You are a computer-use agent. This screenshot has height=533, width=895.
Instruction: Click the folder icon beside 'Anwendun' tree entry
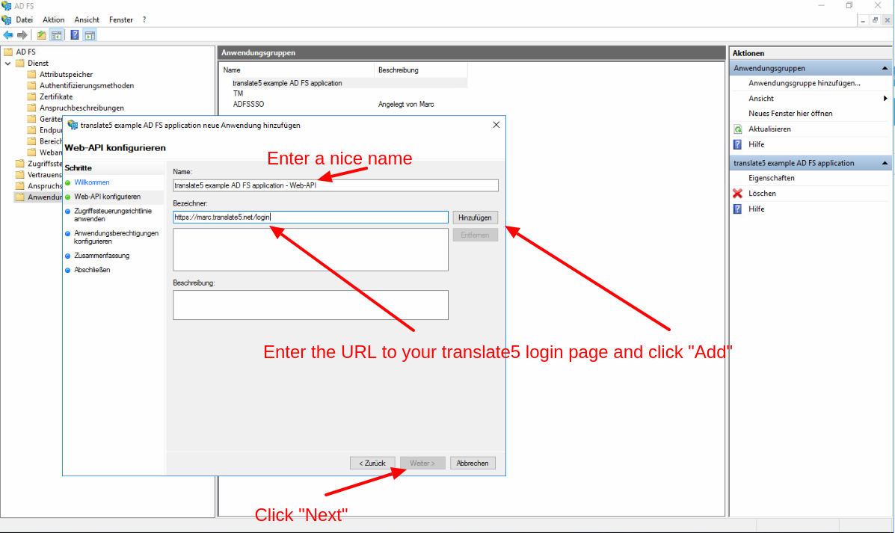(x=20, y=197)
